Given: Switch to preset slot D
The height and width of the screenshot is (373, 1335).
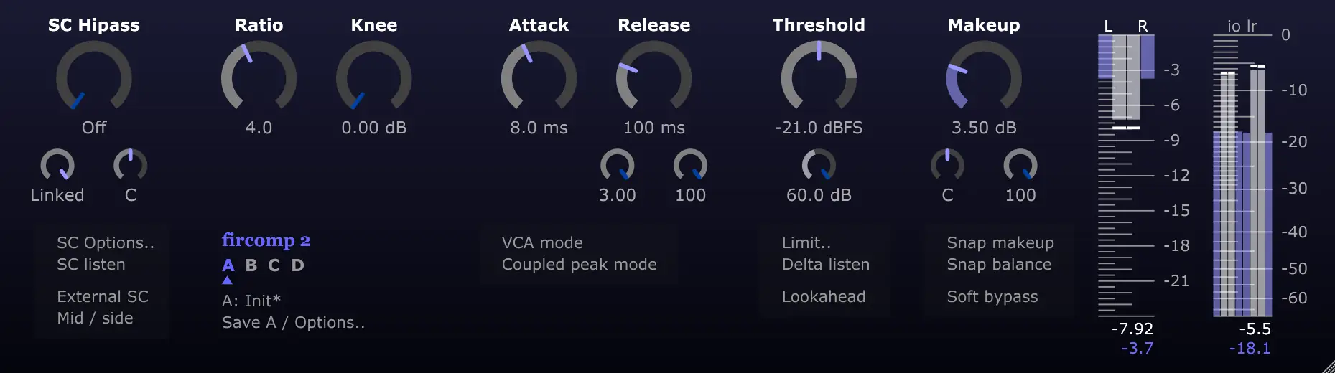Looking at the screenshot, I should click(298, 265).
